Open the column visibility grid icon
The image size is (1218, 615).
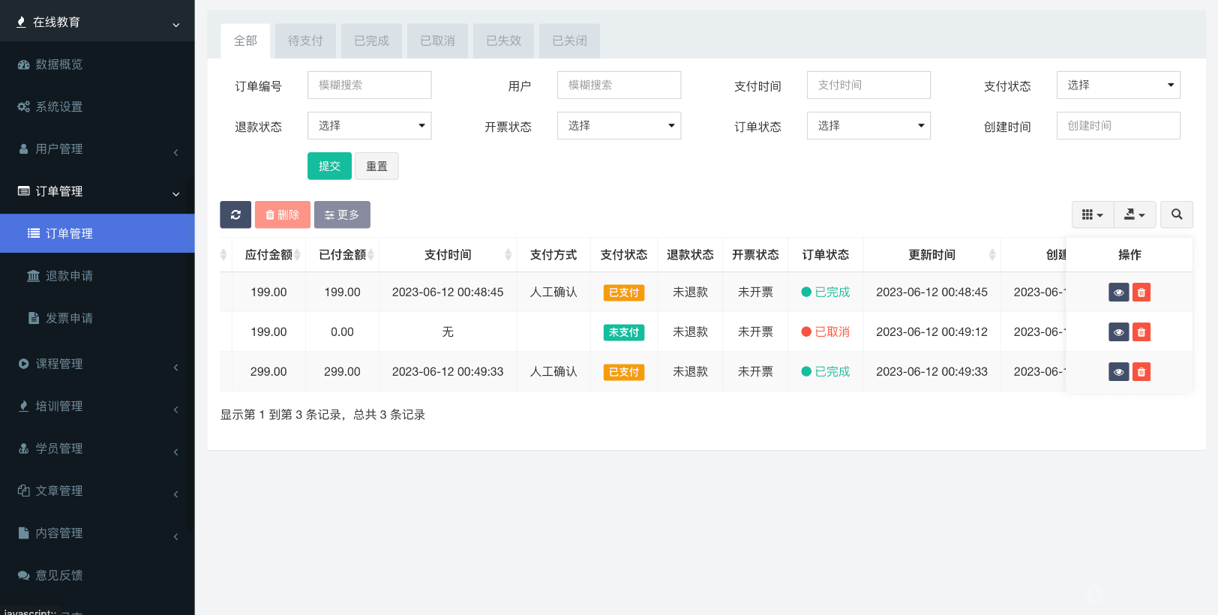(1092, 214)
